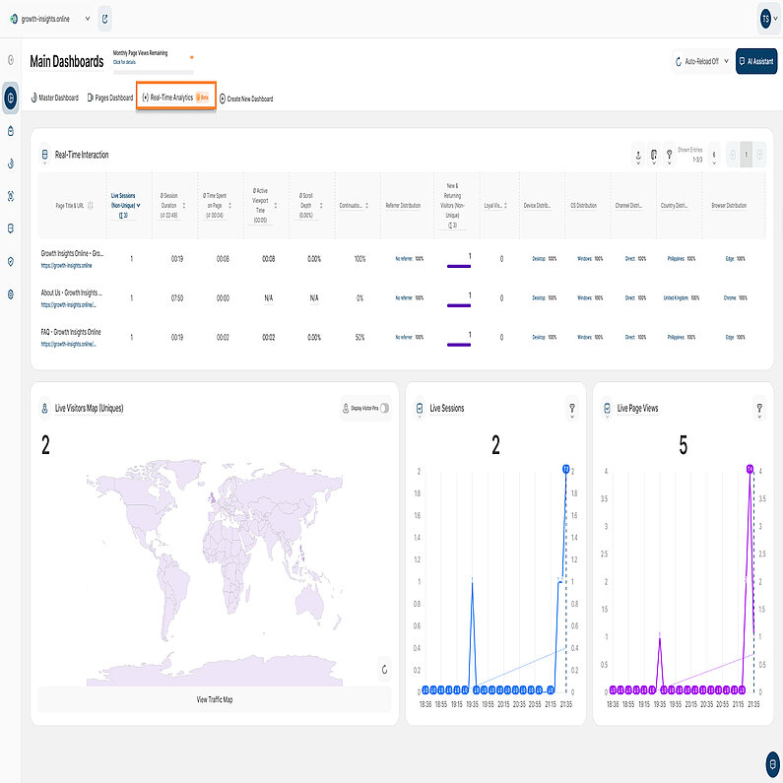Click the United Kingdom highlight on the map
This screenshot has width=783, height=783.
click(212, 496)
